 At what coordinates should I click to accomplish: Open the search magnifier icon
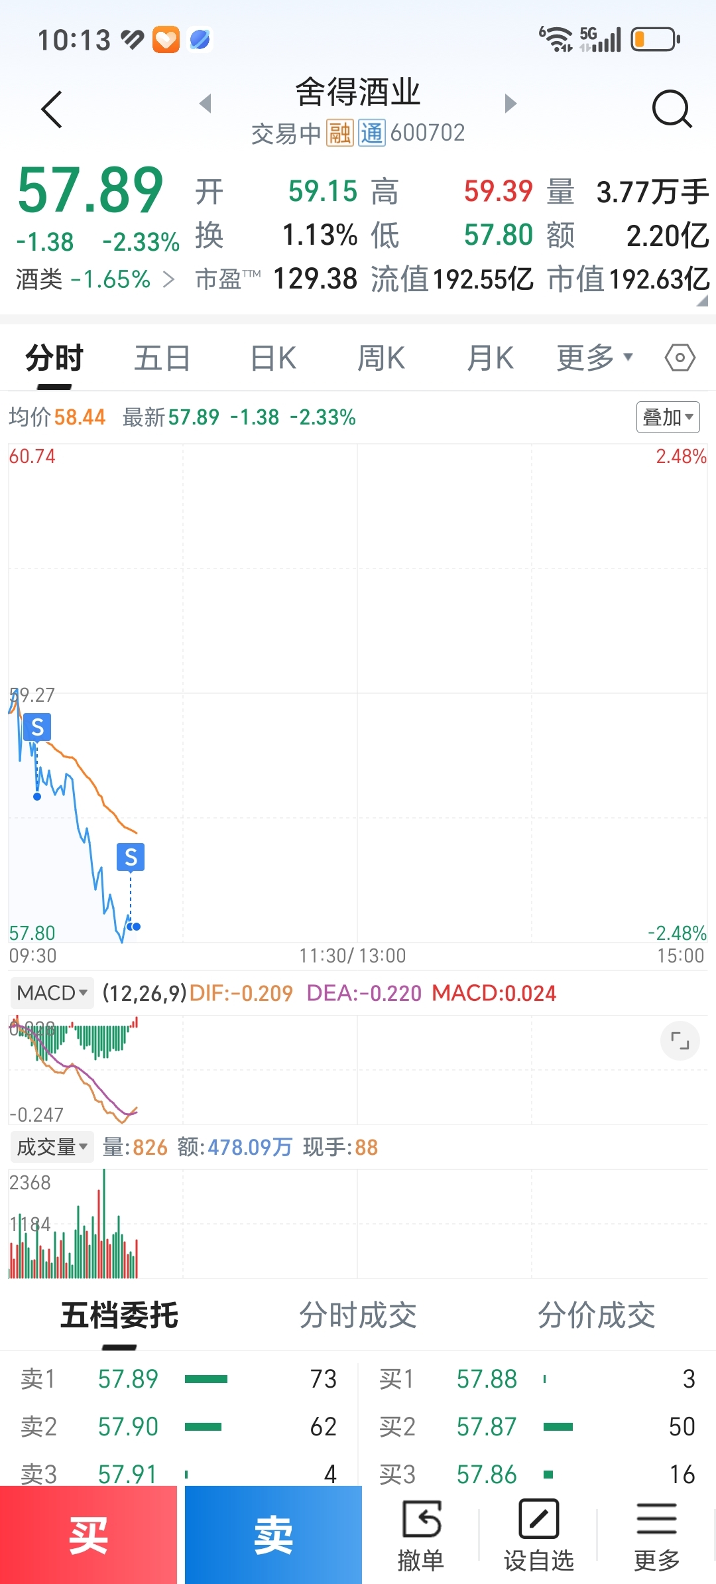(672, 109)
